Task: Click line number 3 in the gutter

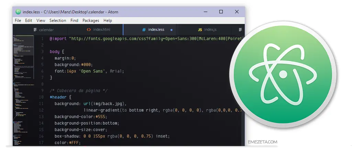Action: (x=42, y=52)
